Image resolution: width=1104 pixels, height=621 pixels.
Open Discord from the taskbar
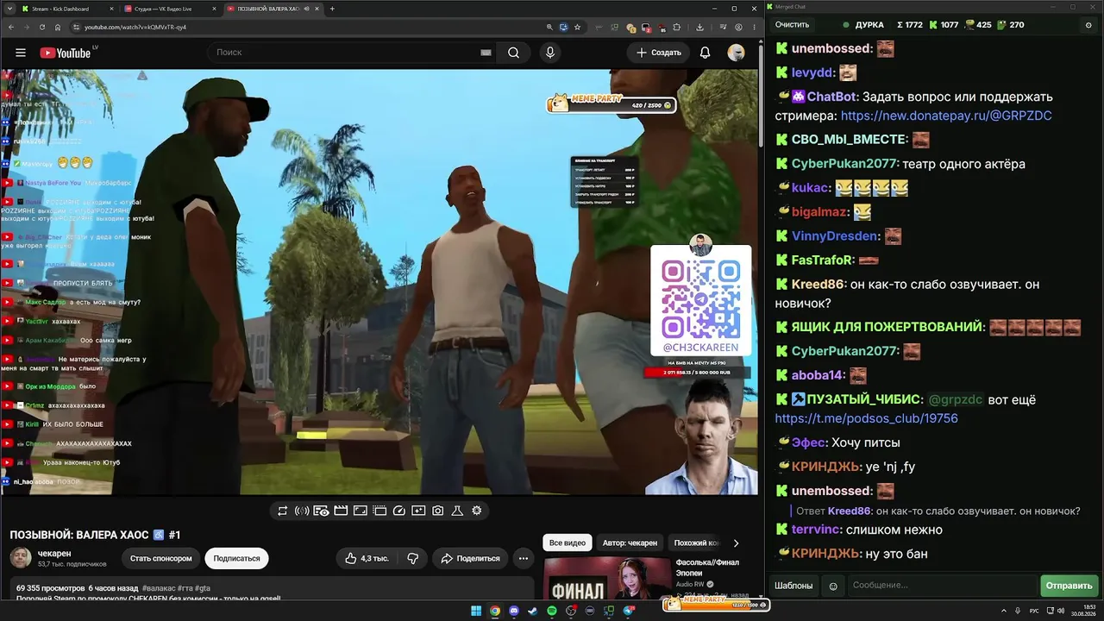pyautogui.click(x=514, y=611)
